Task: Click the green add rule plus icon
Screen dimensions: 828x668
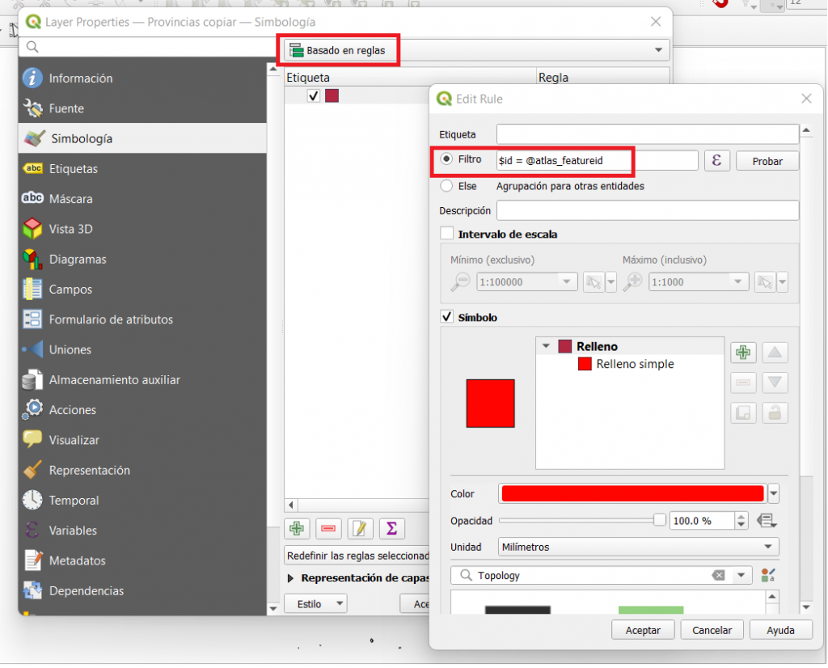Action: pos(297,529)
